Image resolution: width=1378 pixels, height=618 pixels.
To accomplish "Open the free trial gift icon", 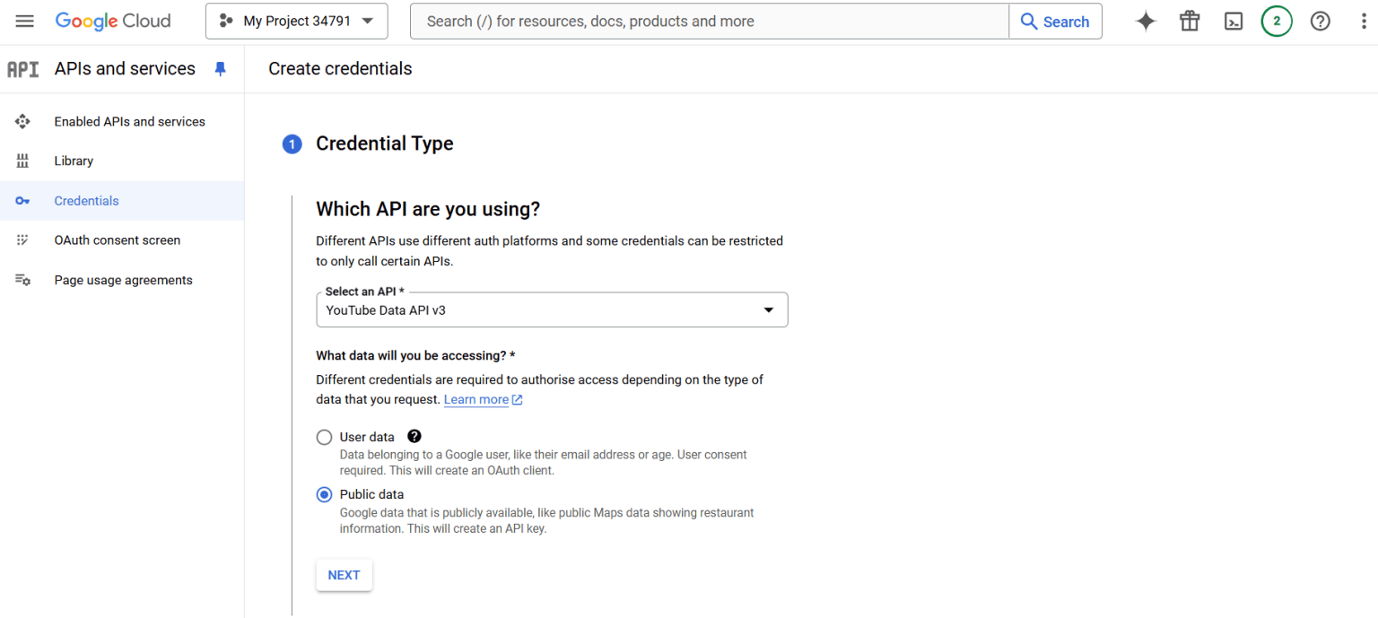I will 1190,22.
